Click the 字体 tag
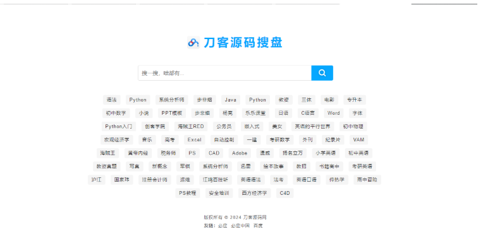This screenshot has width=483, height=251. [357, 113]
